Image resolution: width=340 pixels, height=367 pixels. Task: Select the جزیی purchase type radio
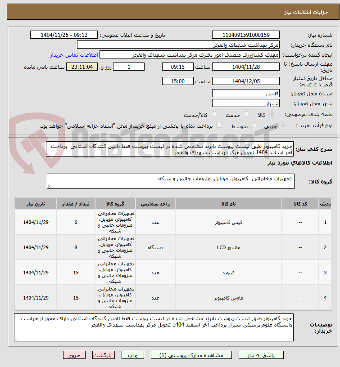point(283,125)
